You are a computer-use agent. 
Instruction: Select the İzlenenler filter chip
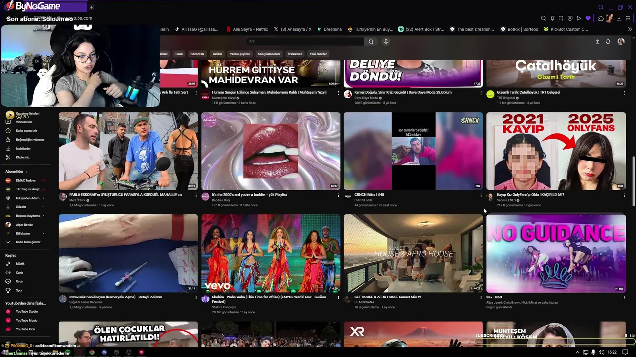295,54
